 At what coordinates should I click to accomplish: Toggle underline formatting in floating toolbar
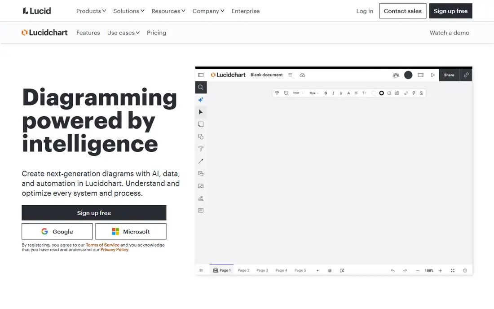[341, 93]
